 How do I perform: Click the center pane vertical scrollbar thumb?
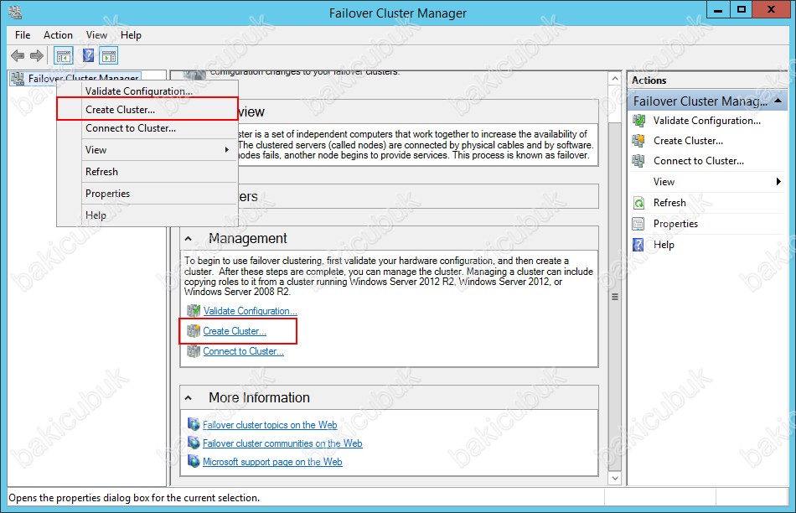(615, 297)
